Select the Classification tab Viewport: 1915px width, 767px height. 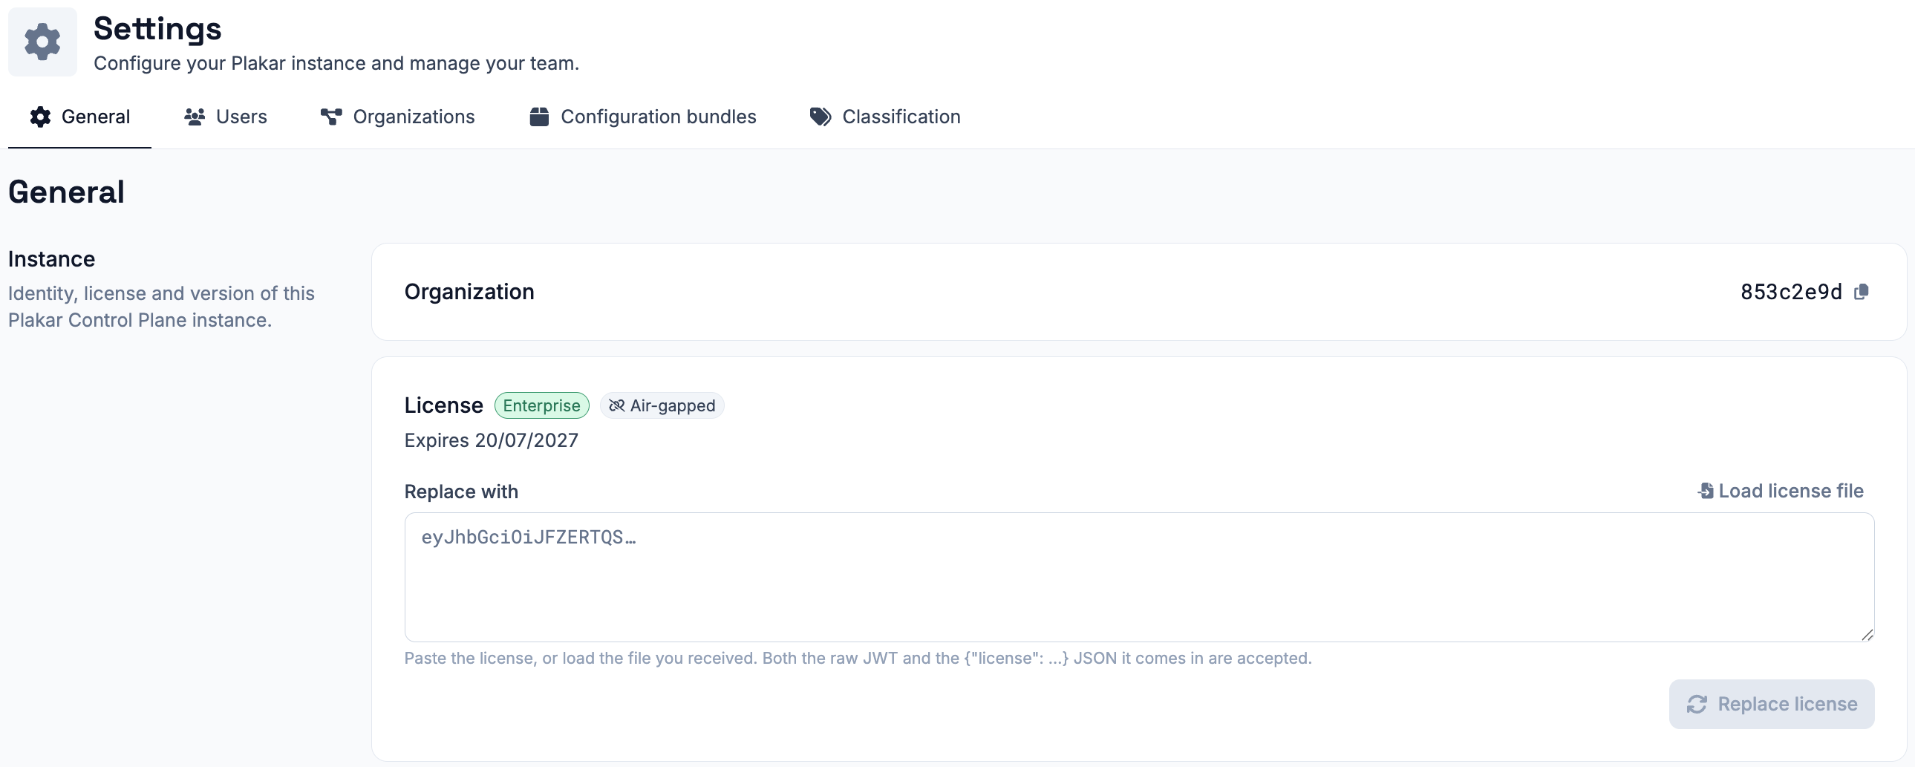pyautogui.click(x=884, y=117)
